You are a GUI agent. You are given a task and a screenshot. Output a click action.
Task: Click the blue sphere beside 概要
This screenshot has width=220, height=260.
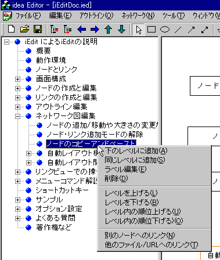pyautogui.click(x=28, y=51)
